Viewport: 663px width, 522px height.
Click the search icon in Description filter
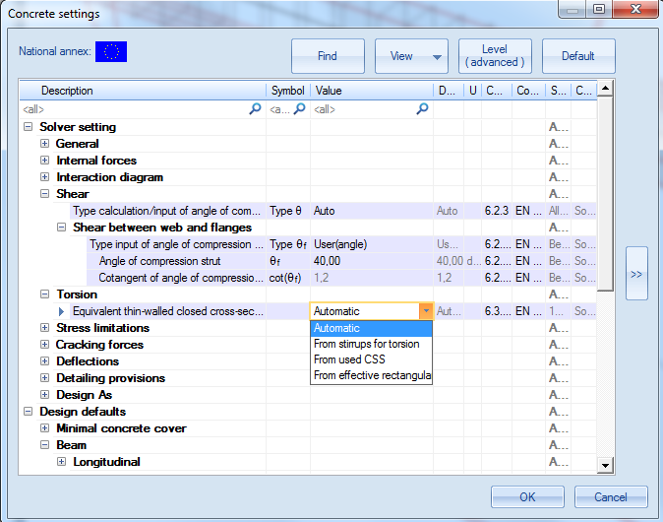(x=255, y=109)
